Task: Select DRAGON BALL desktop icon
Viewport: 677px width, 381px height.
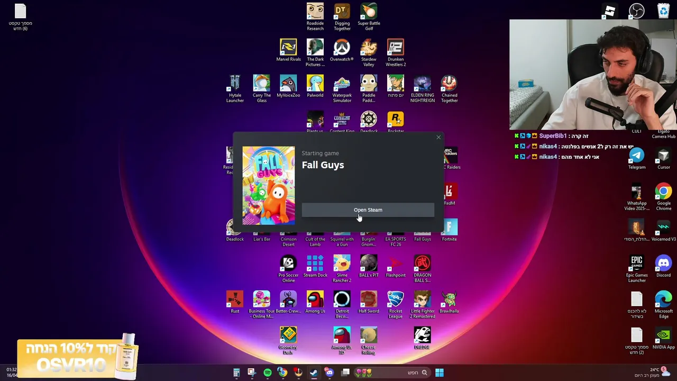Action: 423,269
